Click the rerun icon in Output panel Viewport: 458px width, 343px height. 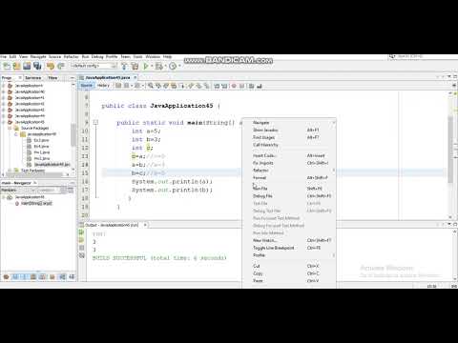tap(81, 232)
